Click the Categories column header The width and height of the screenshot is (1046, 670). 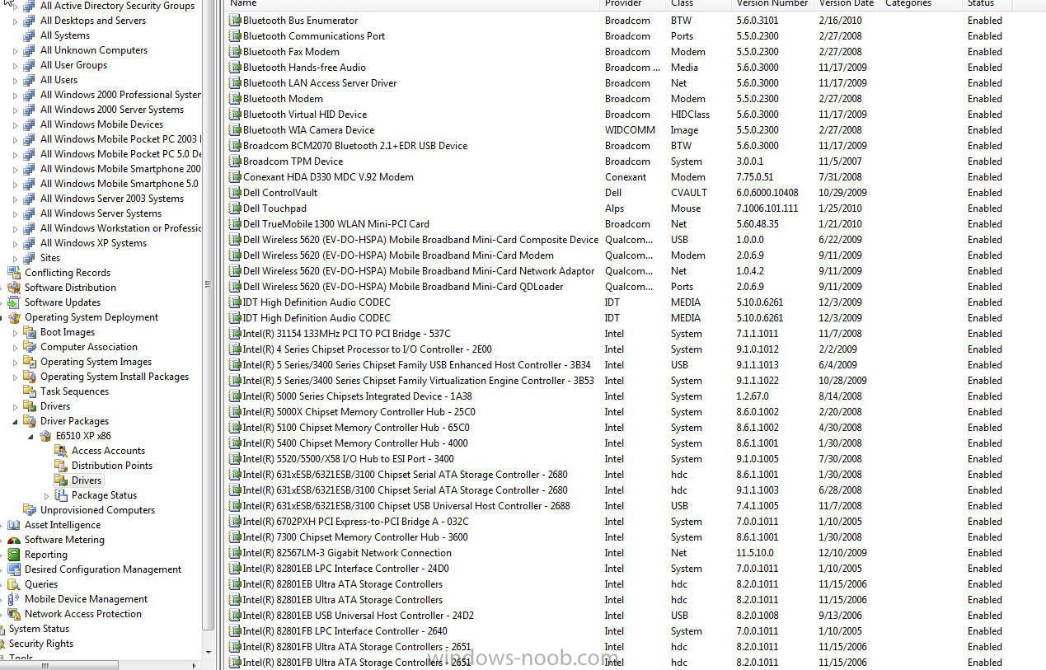click(922, 4)
